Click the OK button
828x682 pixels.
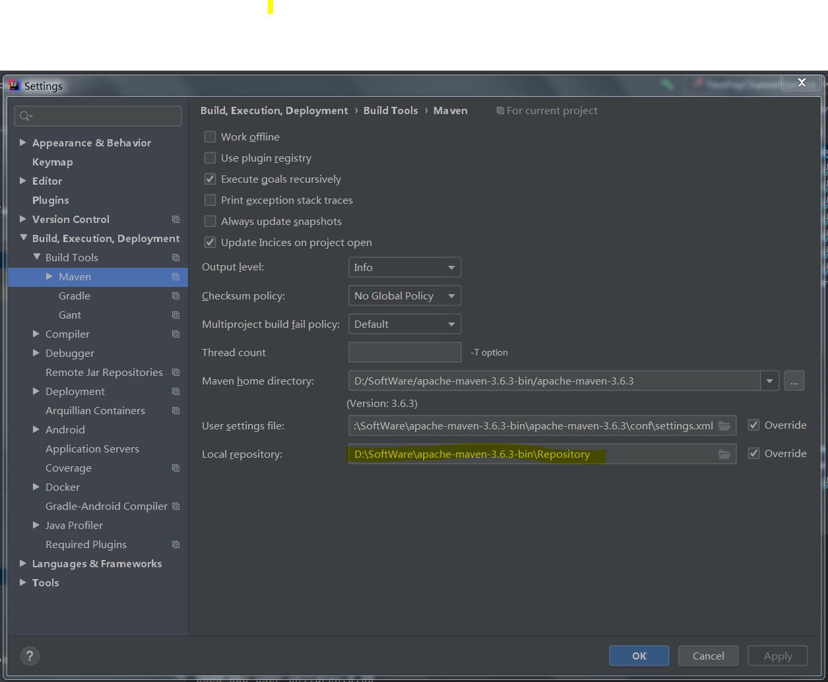[639, 656]
